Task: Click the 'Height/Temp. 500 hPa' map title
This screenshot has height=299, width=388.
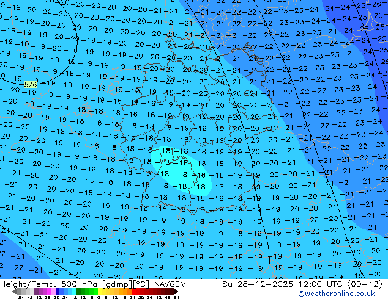Action: 49,284
